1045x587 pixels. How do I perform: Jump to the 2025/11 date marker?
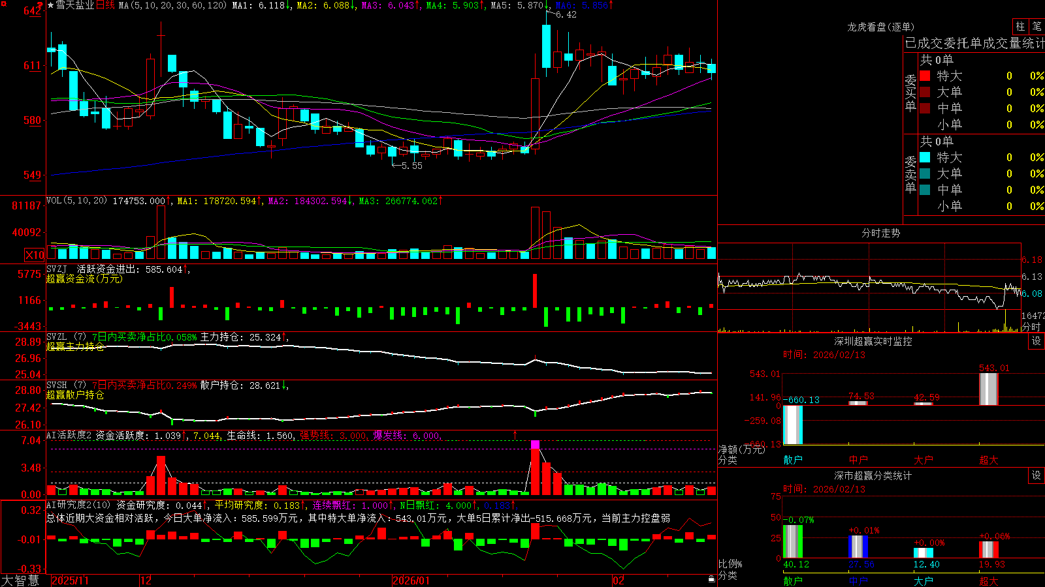[70, 580]
